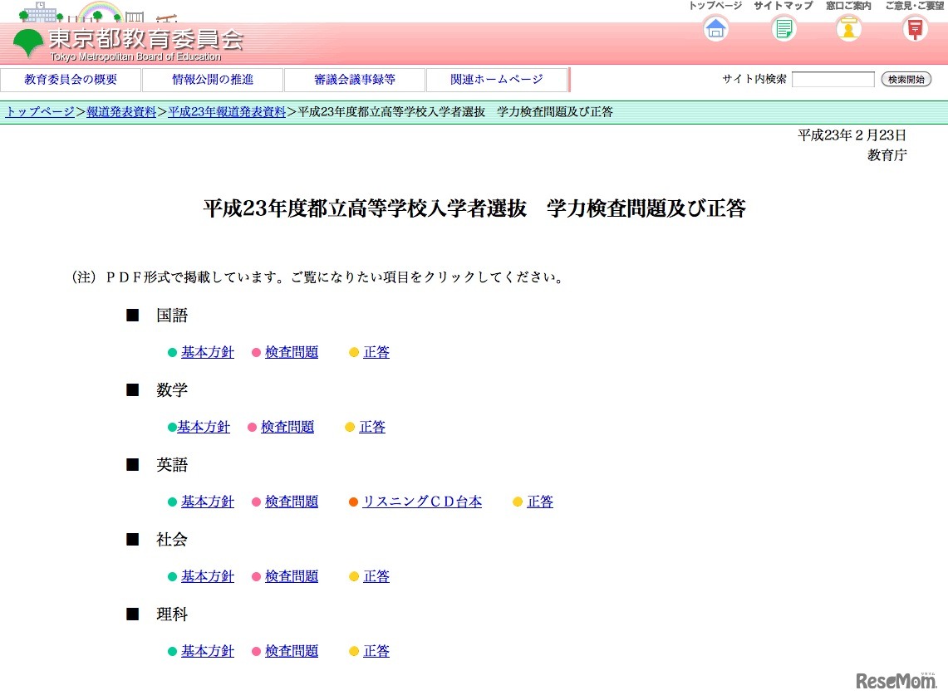
Task: Select the 教育委員会の概要 navigation item
Action: [72, 79]
